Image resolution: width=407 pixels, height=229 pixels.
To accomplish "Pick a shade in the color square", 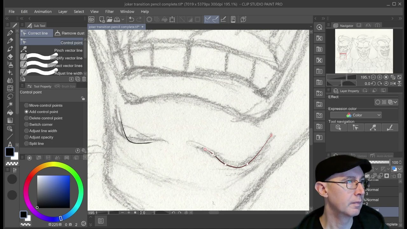I will (x=53, y=192).
